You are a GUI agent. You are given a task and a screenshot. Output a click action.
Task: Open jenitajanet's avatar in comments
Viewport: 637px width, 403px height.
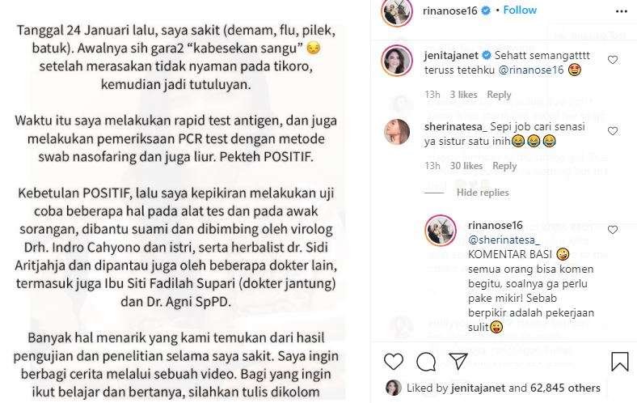point(396,61)
